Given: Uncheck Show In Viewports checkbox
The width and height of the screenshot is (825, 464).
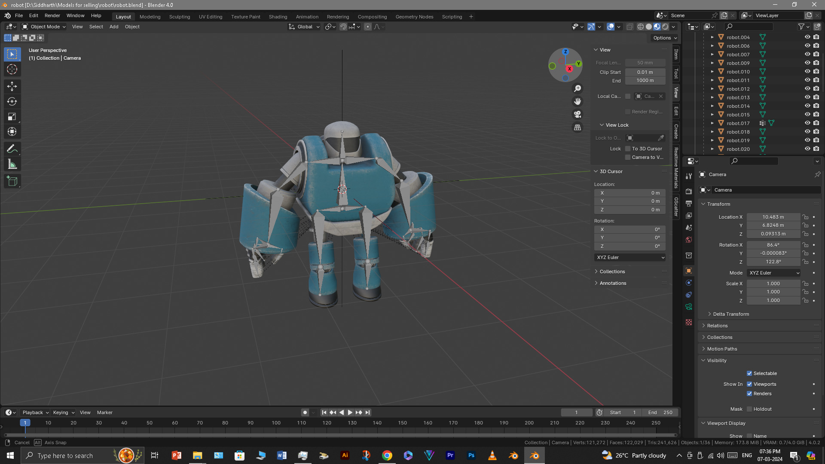Looking at the screenshot, I should tap(749, 384).
